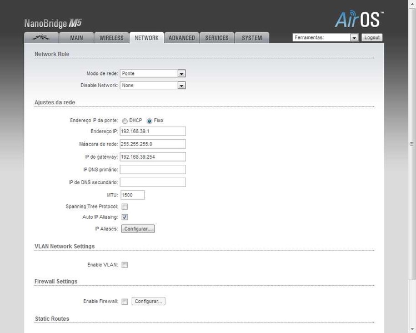Open IP Aliases Configurar button
The height and width of the screenshot is (333, 416).
point(138,229)
